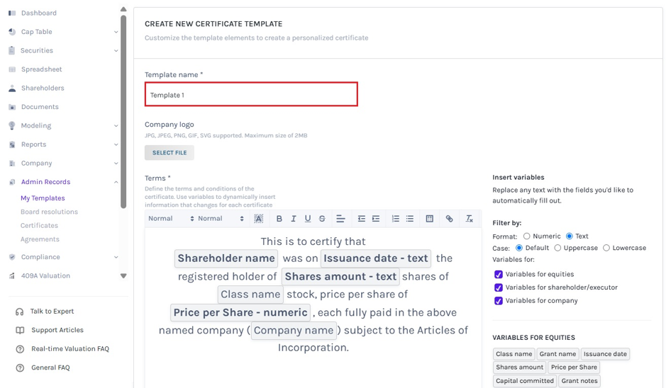Click the decrease indent icon
Image resolution: width=666 pixels, height=388 pixels.
(x=362, y=219)
